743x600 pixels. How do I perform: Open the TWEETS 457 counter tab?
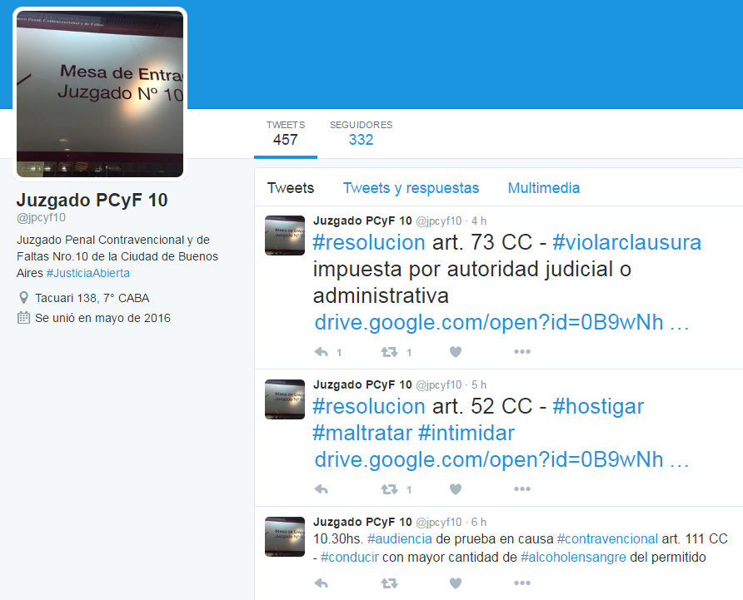click(285, 134)
